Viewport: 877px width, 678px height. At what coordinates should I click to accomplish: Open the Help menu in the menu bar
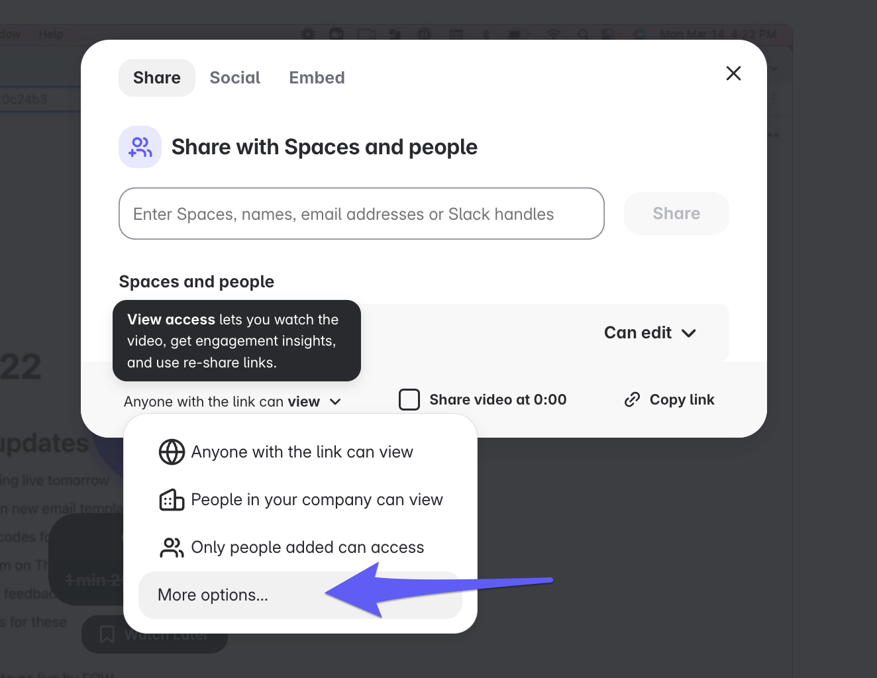(x=51, y=34)
